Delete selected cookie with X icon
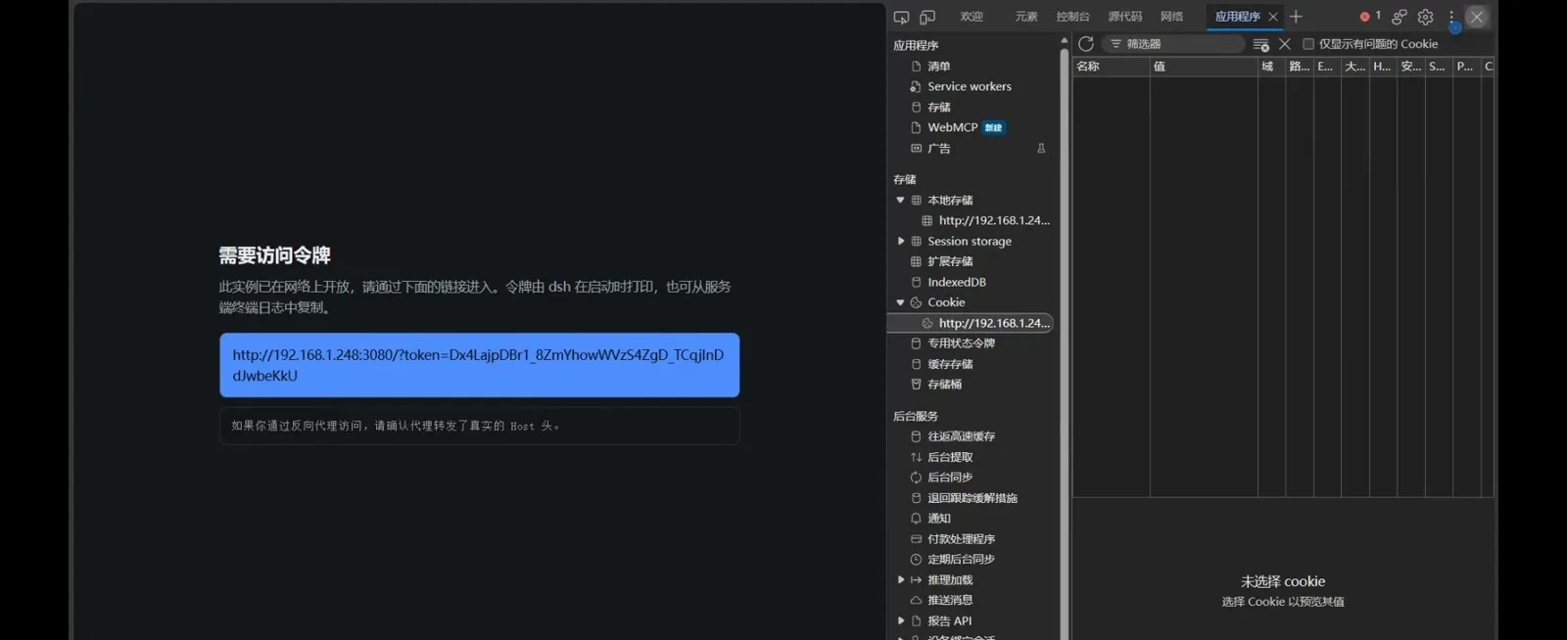The width and height of the screenshot is (1567, 640). point(1285,44)
